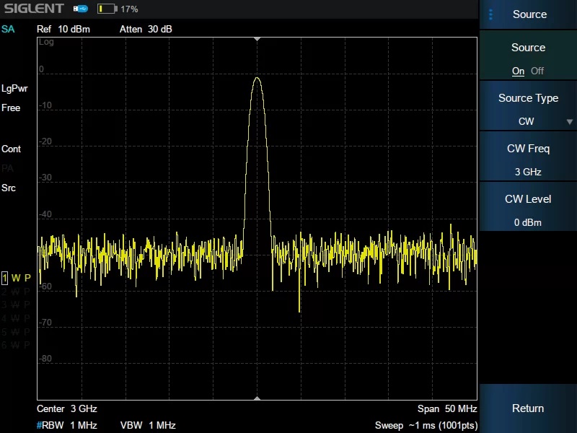Select trace 2 in the trace list
The height and width of the screenshot is (433, 577).
point(5,292)
